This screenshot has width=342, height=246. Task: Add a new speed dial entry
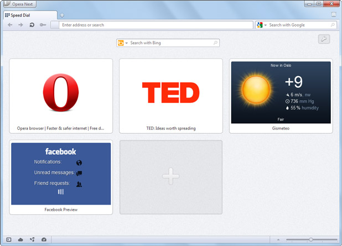point(171,177)
